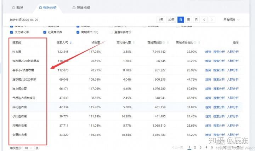Open the 类目构成 tab

[x=81, y=7]
